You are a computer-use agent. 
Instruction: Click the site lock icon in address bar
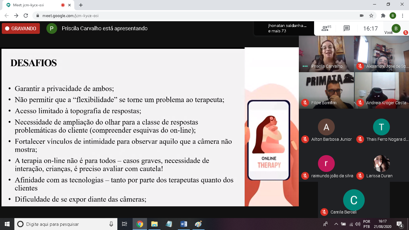[x=37, y=16]
